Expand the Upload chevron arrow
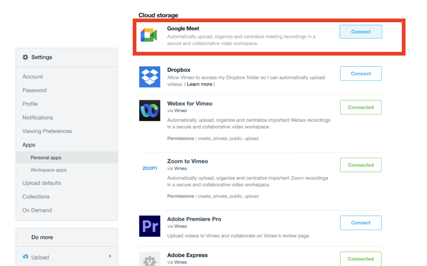The width and height of the screenshot is (427, 266). click(110, 256)
